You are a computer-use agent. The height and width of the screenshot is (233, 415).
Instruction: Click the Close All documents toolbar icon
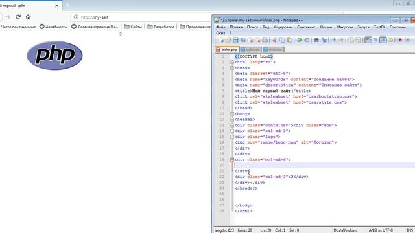click(x=258, y=40)
